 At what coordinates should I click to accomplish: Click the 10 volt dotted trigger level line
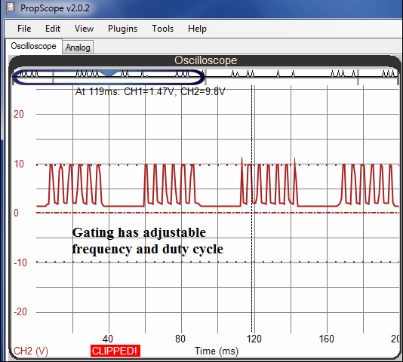pos(217,164)
